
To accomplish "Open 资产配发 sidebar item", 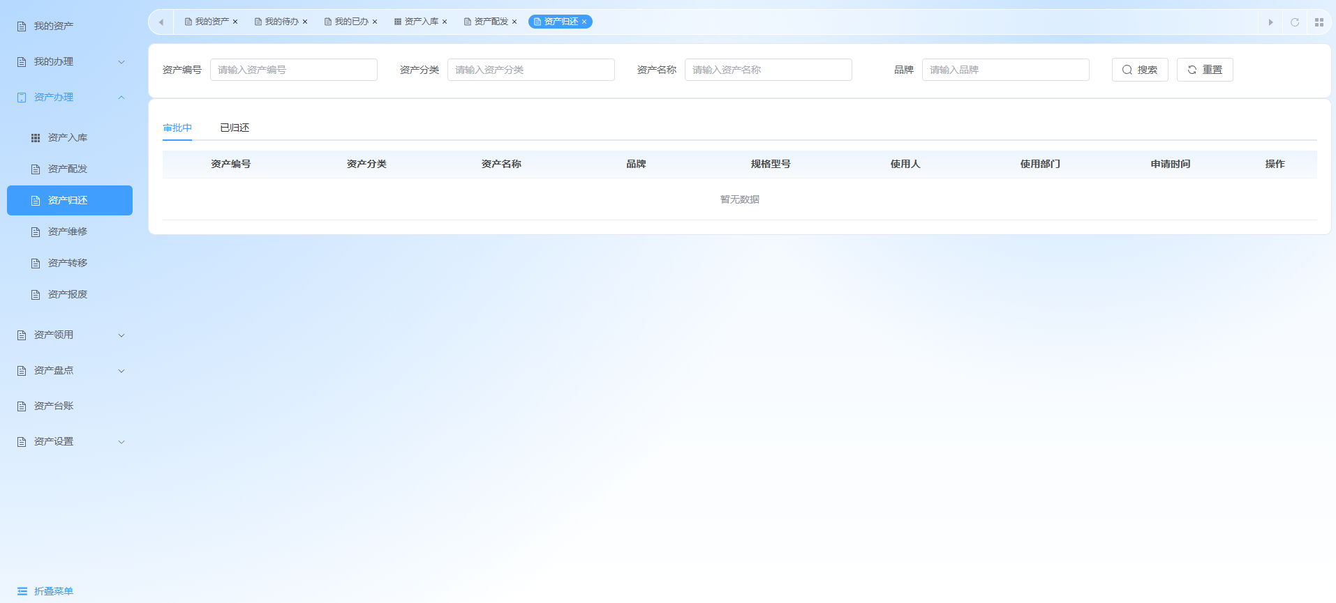I will tap(68, 169).
